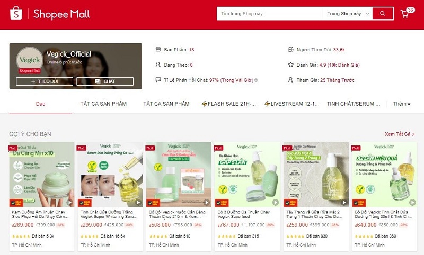Open the shopping cart icon
The height and width of the screenshot is (255, 424).
tap(405, 14)
